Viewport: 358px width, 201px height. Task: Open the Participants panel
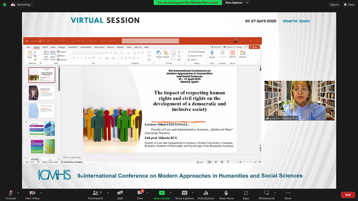[95, 192]
